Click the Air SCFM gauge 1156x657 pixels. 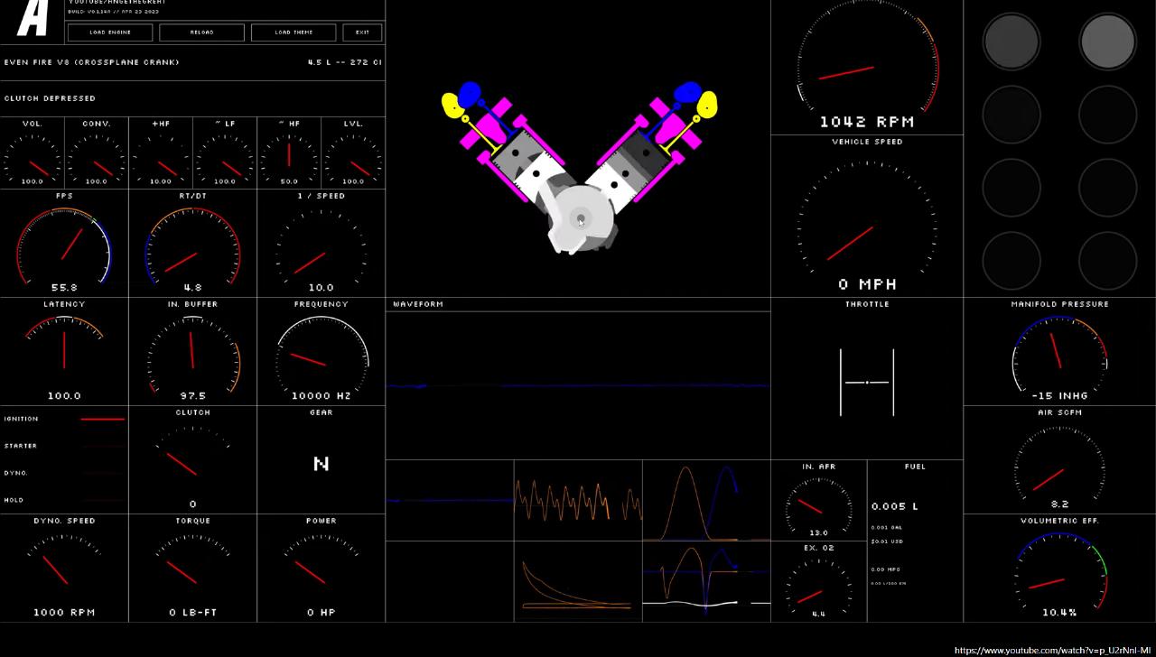coord(1059,460)
